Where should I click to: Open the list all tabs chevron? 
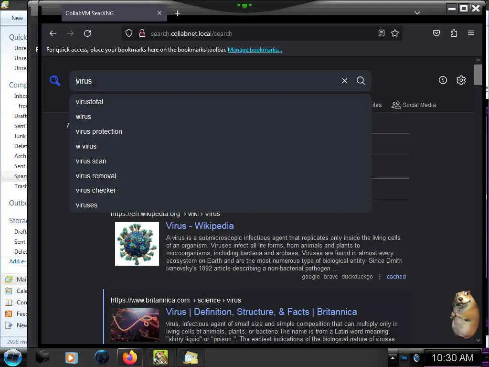point(417,13)
